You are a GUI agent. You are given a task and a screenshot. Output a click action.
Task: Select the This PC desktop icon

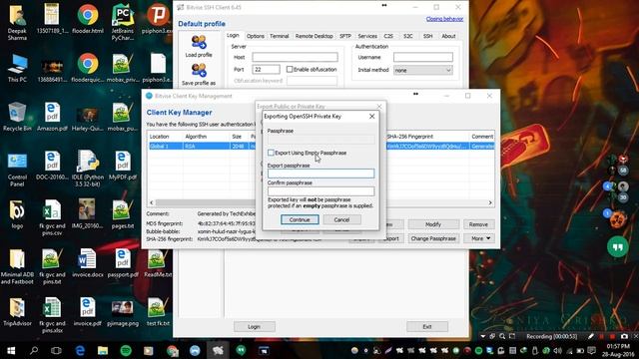[17, 68]
